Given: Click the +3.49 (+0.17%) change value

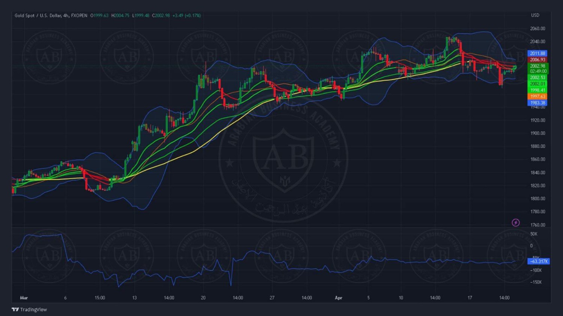Looking at the screenshot, I should (187, 15).
